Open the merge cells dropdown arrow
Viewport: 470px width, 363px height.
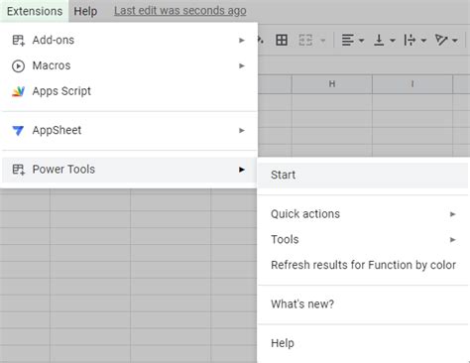click(323, 41)
